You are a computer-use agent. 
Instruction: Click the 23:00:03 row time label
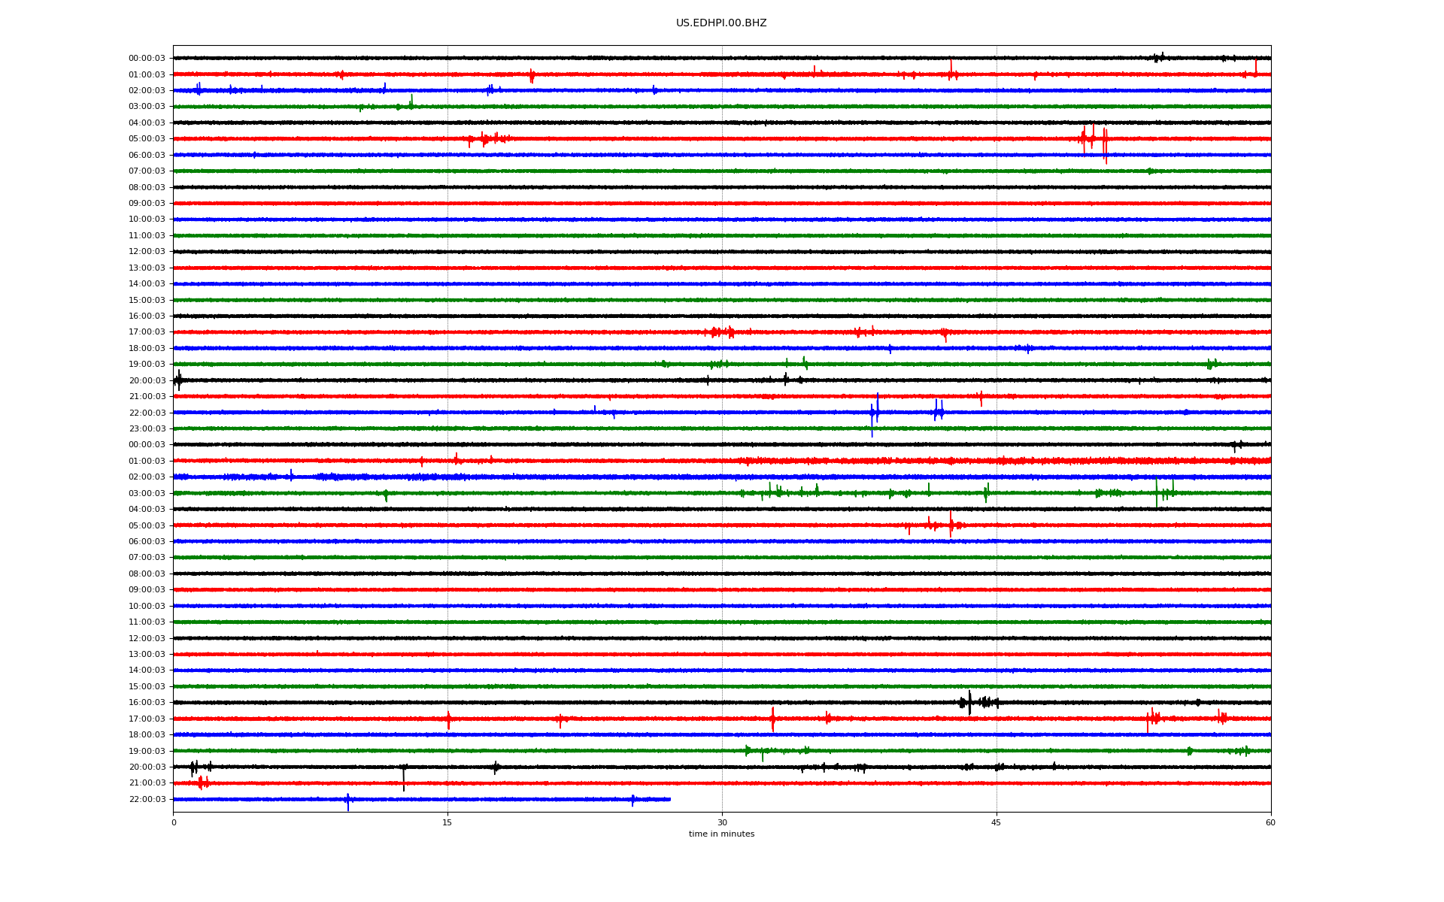(147, 429)
